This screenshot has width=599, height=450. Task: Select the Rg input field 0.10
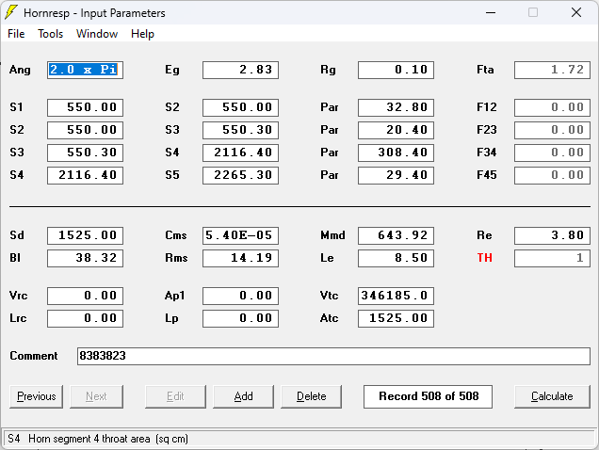pos(397,70)
